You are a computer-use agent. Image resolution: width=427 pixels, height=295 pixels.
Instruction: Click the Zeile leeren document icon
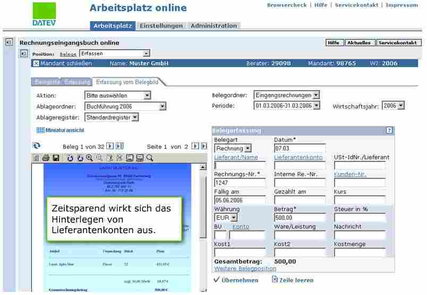point(275,279)
